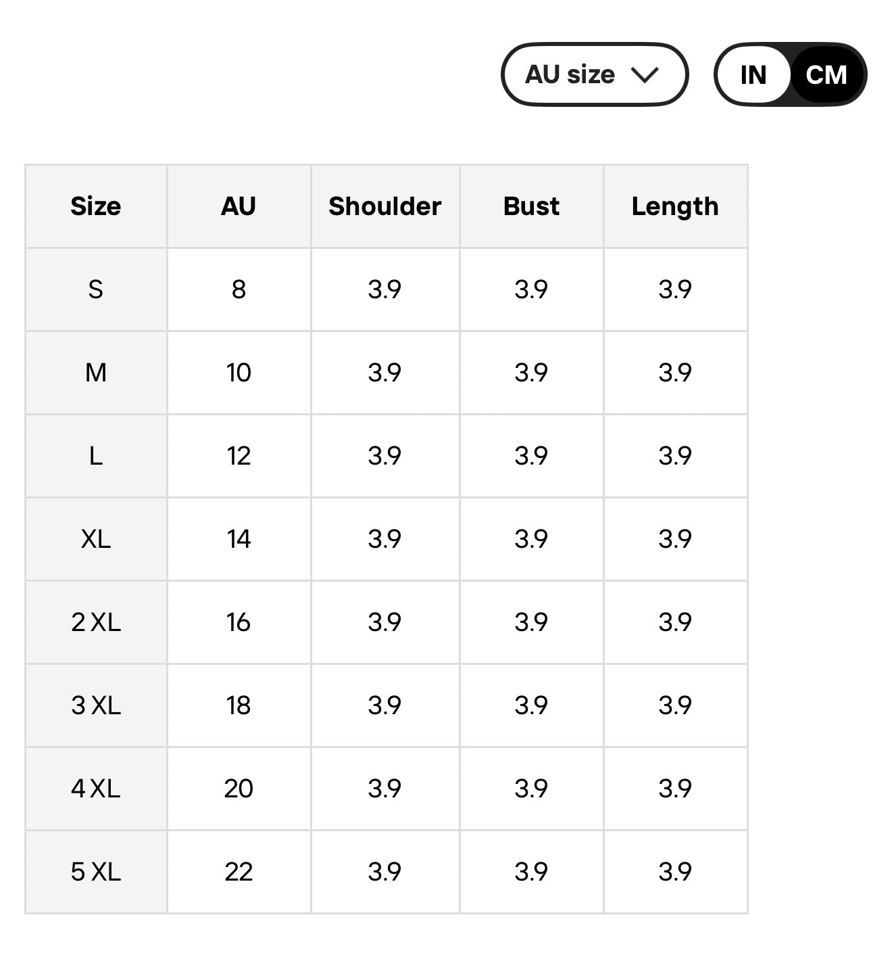Click the Size column header
892x978 pixels.
[x=96, y=206]
